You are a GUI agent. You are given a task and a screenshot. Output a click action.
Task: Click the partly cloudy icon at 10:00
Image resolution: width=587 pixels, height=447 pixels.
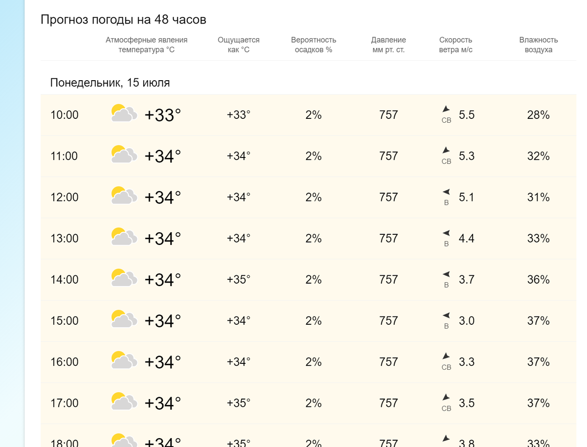(124, 113)
